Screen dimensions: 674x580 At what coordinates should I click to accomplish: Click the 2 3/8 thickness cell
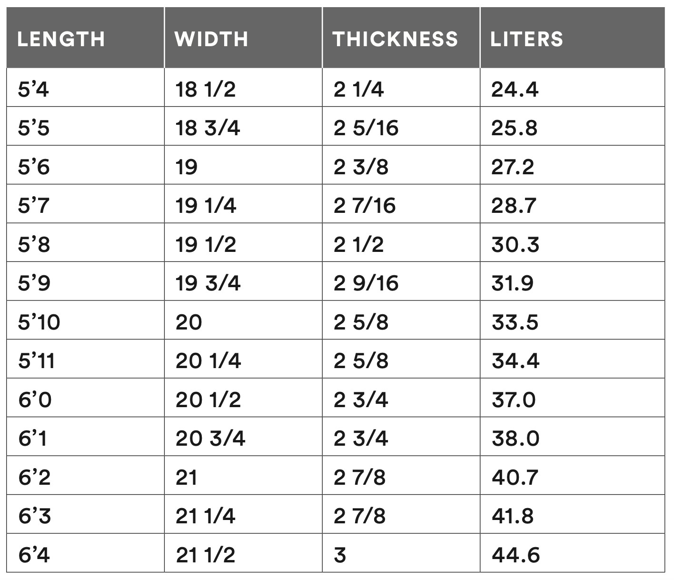click(x=361, y=167)
